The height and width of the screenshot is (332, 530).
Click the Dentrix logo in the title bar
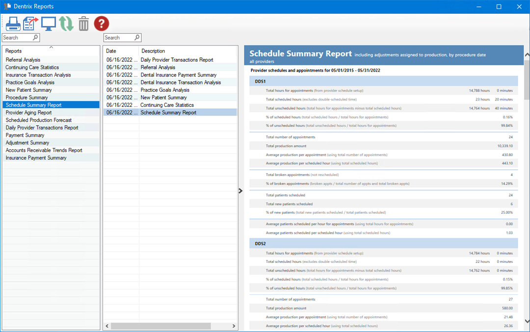click(7, 6)
